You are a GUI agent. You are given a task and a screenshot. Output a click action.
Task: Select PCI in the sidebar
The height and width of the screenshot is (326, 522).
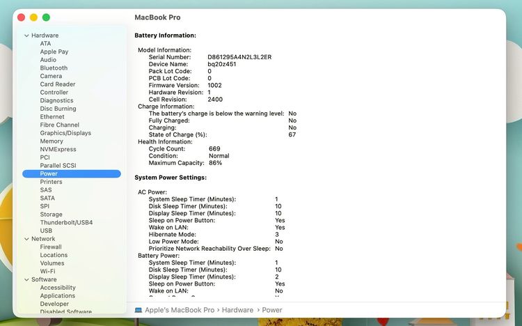[45, 157]
